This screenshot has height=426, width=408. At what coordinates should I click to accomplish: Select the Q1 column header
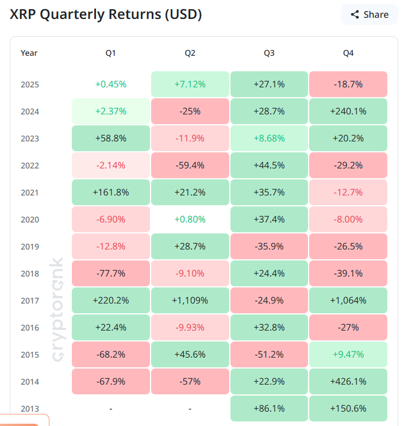pyautogui.click(x=110, y=53)
